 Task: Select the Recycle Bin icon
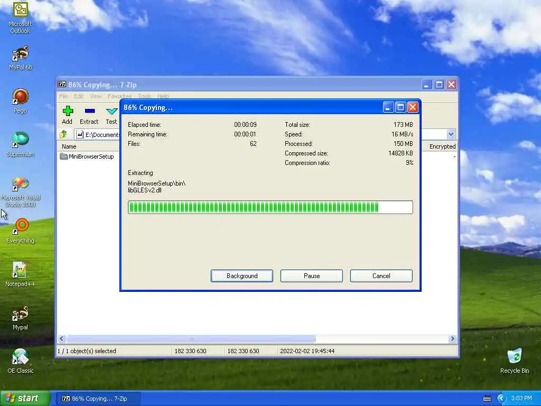pyautogui.click(x=515, y=361)
